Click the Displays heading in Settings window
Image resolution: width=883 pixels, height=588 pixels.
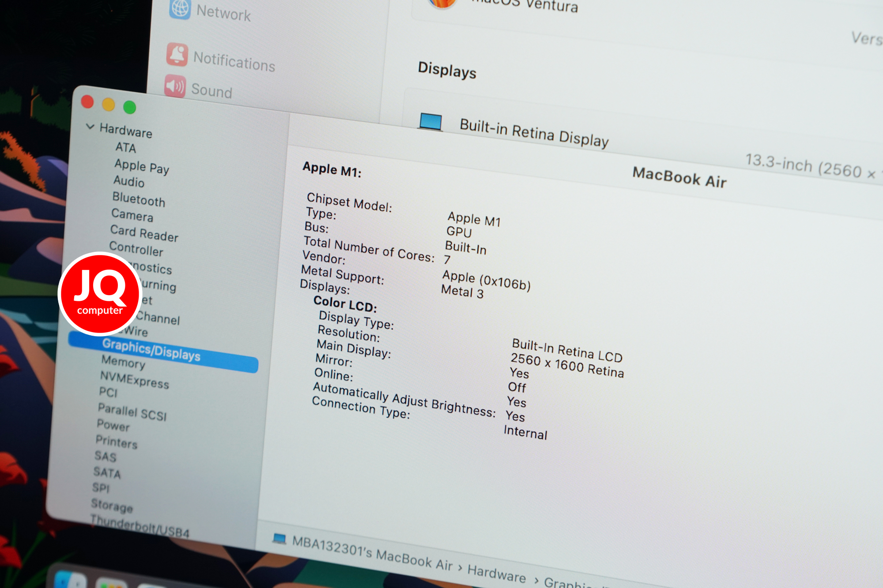tap(447, 70)
